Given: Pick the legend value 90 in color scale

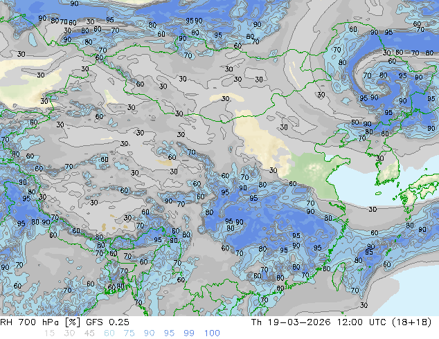Looking at the screenshot, I should [149, 333].
